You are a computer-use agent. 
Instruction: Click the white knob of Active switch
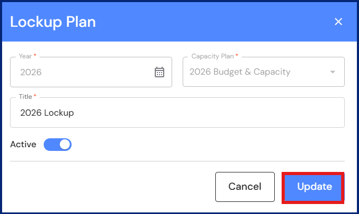pos(64,145)
